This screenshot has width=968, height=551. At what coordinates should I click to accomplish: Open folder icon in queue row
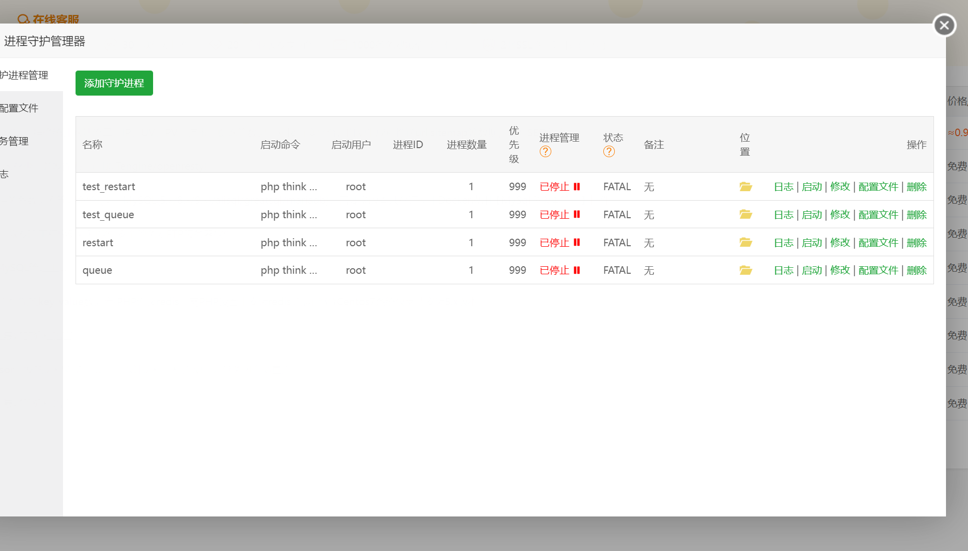click(745, 270)
